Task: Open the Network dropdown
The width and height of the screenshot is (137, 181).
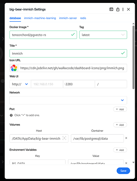Action: pos(68,100)
